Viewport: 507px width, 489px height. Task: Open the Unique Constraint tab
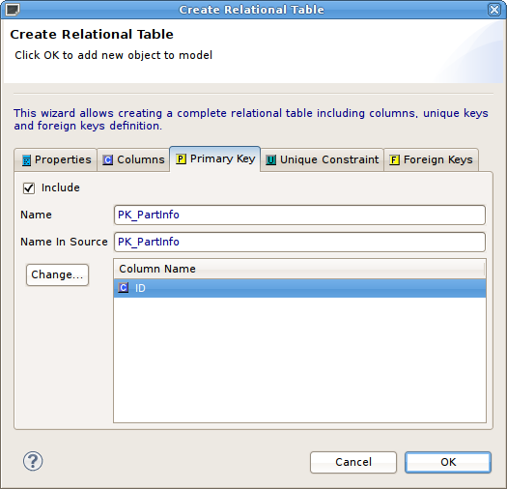pos(322,159)
